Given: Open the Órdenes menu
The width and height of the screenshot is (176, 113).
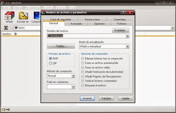Looking at the screenshot, I should [x=18, y=8].
